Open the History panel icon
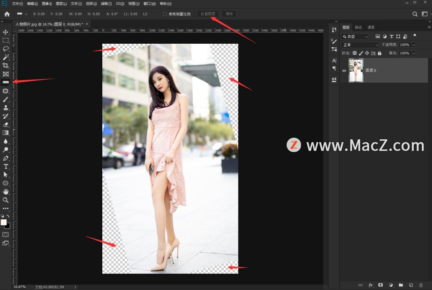The height and width of the screenshot is (290, 432). pyautogui.click(x=334, y=30)
